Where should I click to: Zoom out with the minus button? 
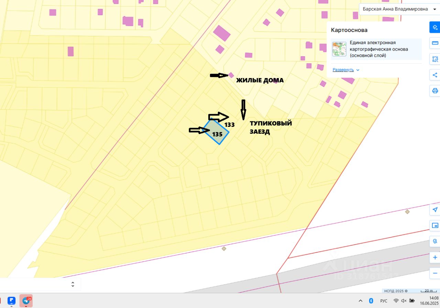[435, 273]
